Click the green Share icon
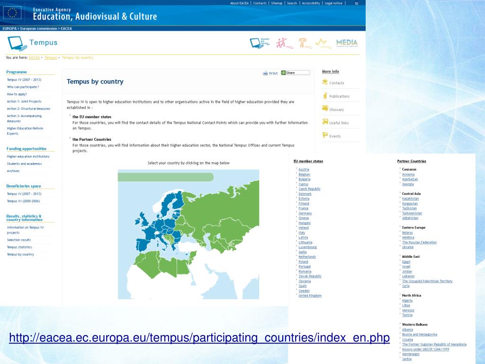This screenshot has height=364, width=485. click(x=283, y=73)
